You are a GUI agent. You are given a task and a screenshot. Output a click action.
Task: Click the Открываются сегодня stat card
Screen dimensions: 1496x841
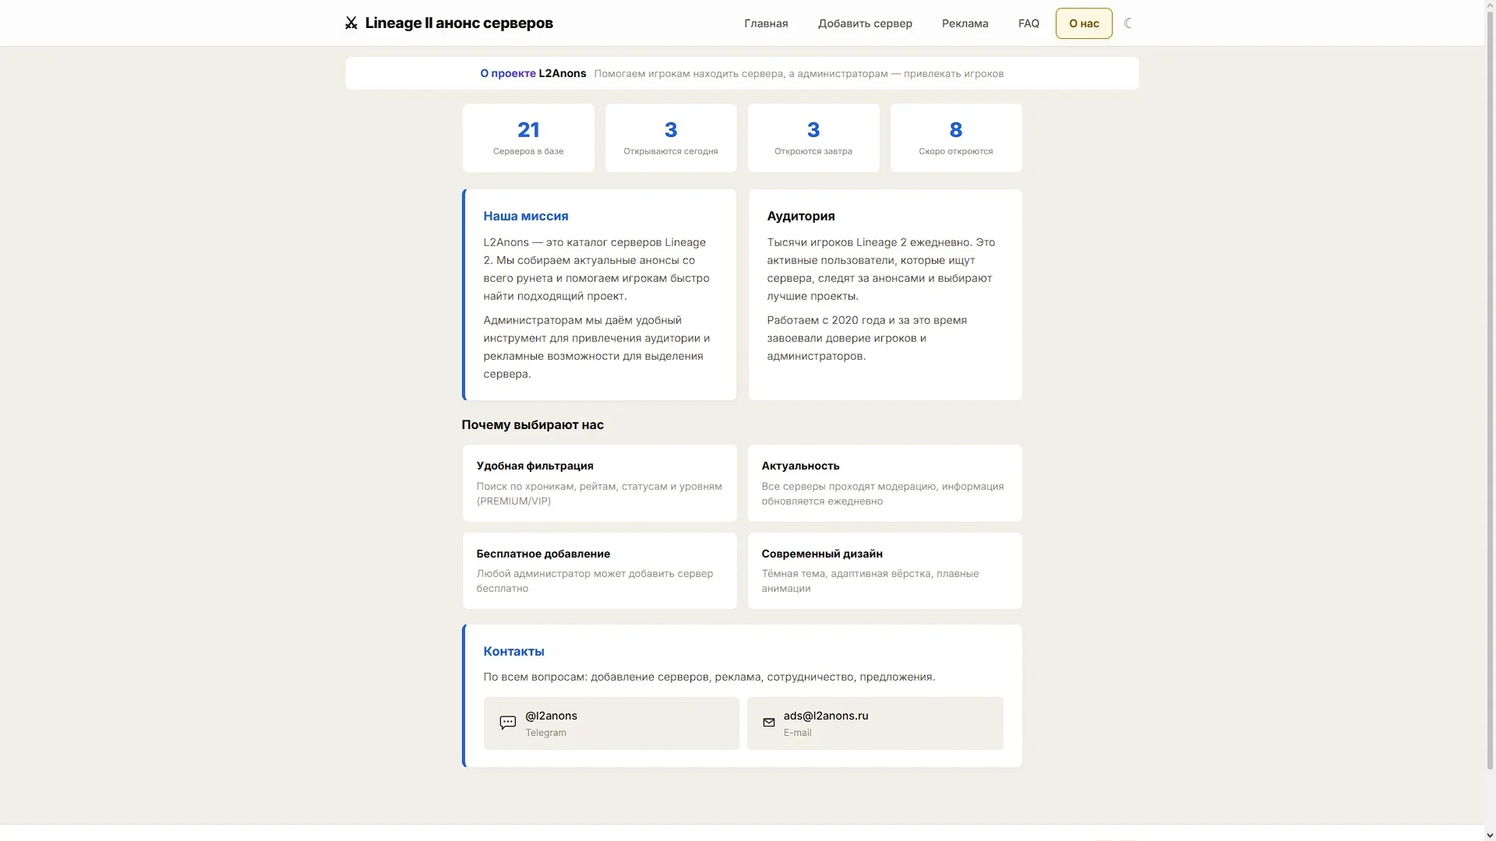click(x=671, y=138)
